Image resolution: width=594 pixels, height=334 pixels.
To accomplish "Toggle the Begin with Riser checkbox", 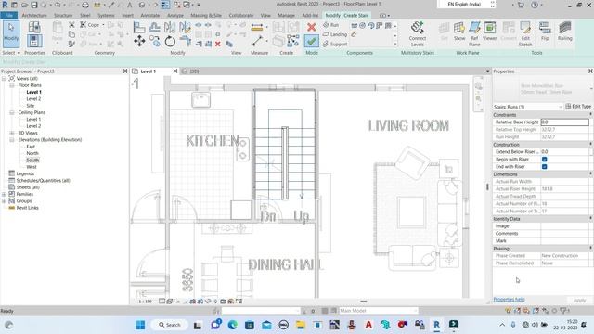I will [545, 159].
